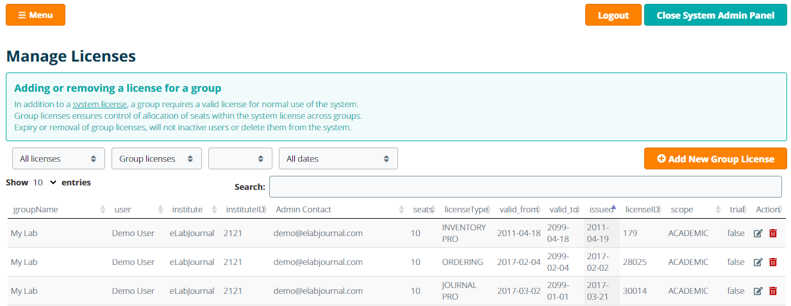The height and width of the screenshot is (306, 791).
Task: Delete the JOURNAL PRO license
Action: pos(773,291)
